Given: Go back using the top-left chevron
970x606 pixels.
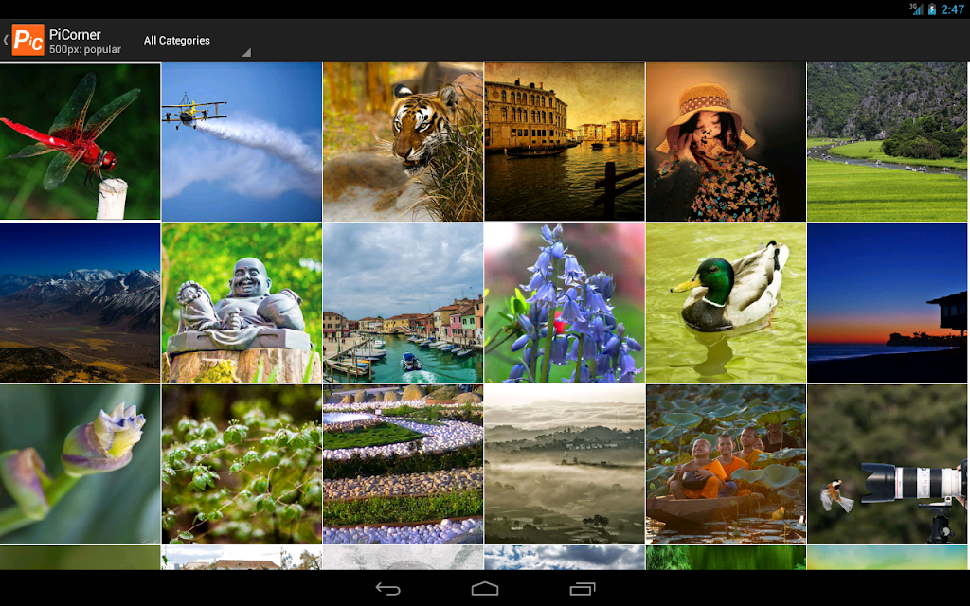Looking at the screenshot, I should tap(6, 40).
